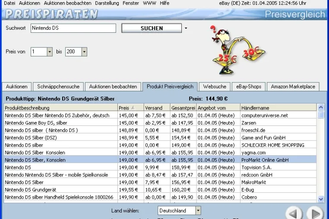Click the previous page left arrow button
This screenshot has width=329, height=219.
coord(294,213)
